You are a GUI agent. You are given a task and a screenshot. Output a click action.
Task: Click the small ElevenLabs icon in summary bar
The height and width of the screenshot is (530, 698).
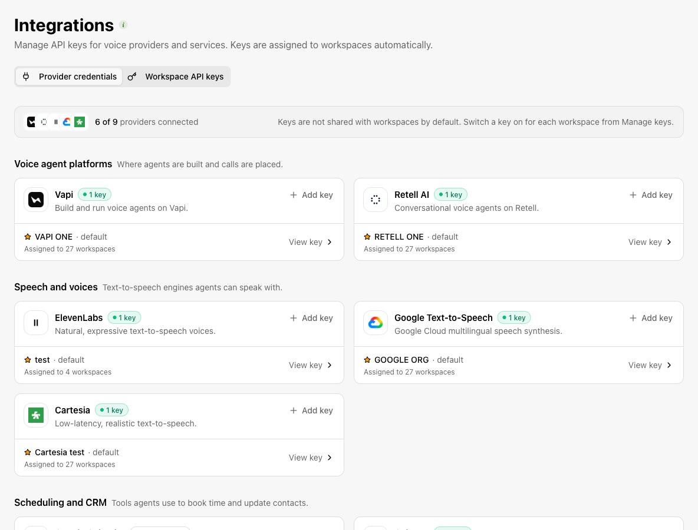pos(55,122)
